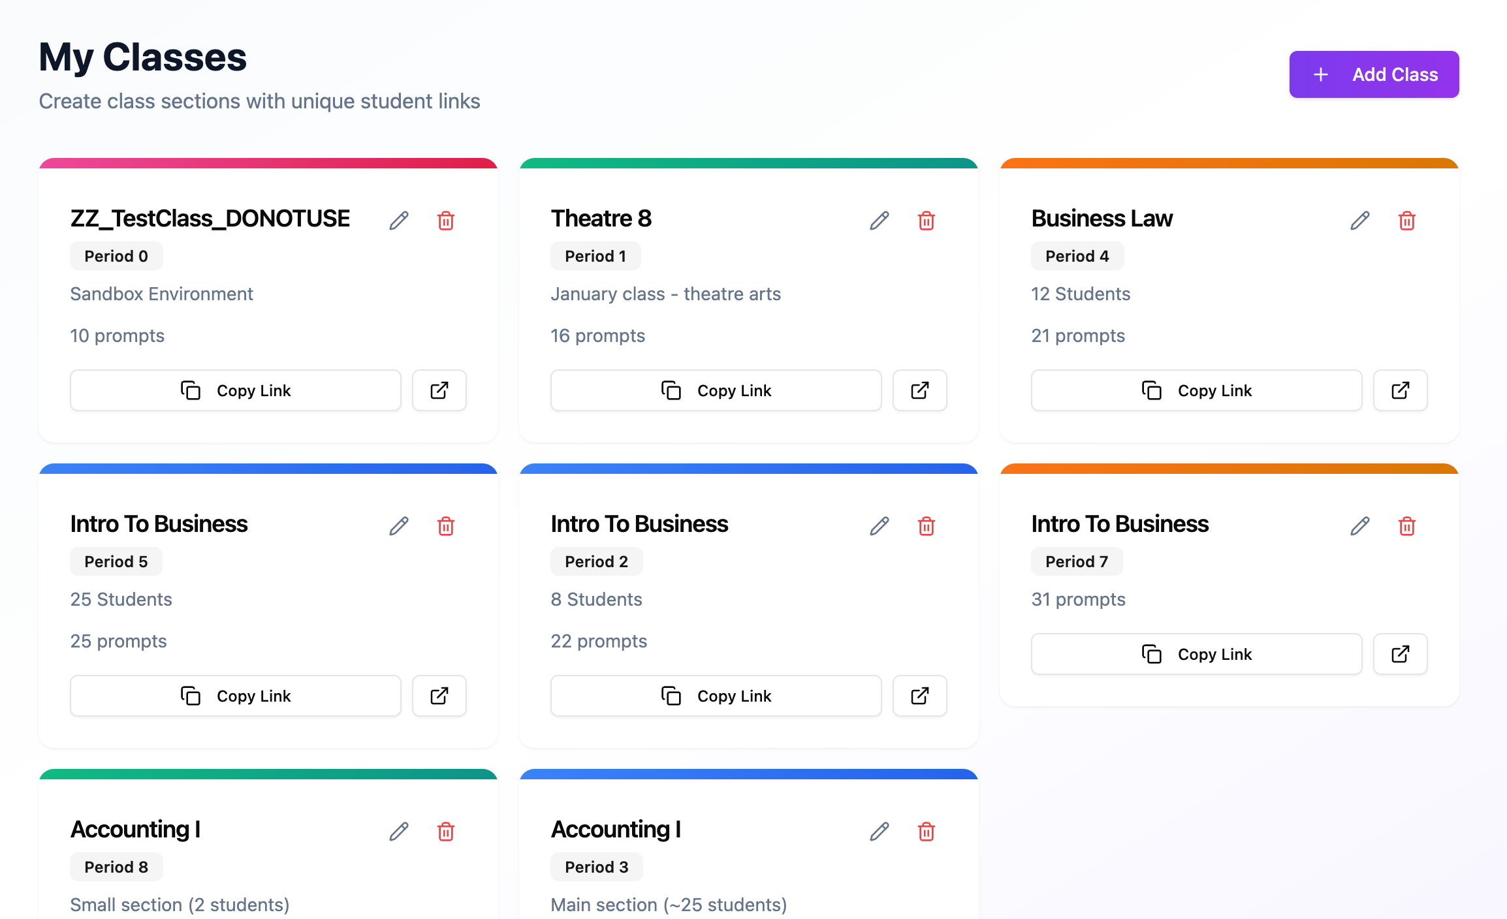Delete Accounting I Period 8 class
The image size is (1507, 919).
point(446,832)
